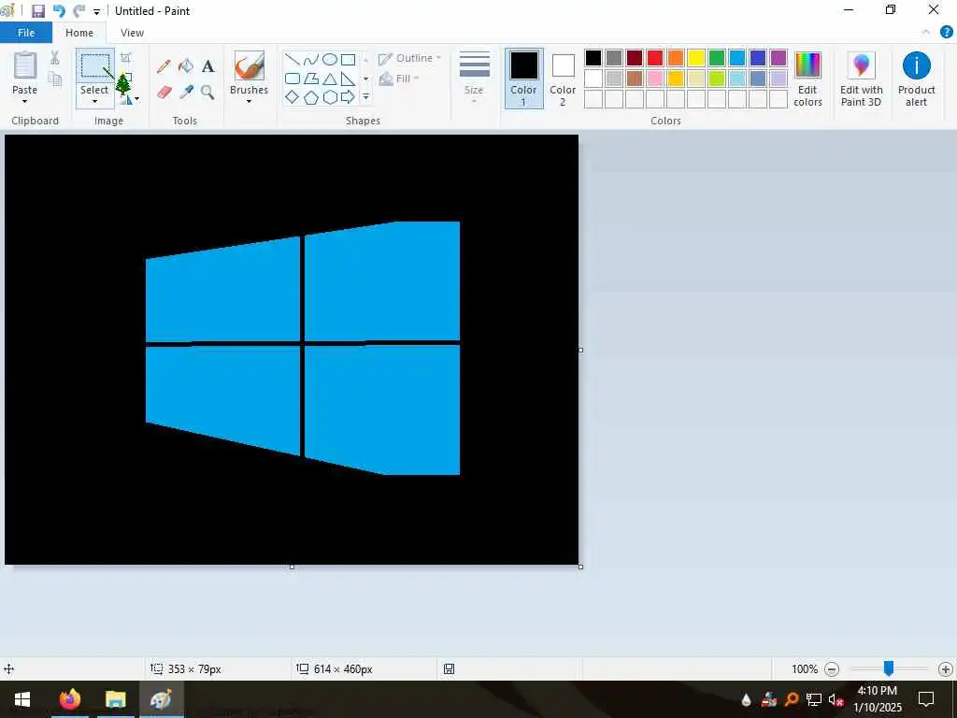Choose the Polygon shape
The image size is (957, 718).
[311, 79]
